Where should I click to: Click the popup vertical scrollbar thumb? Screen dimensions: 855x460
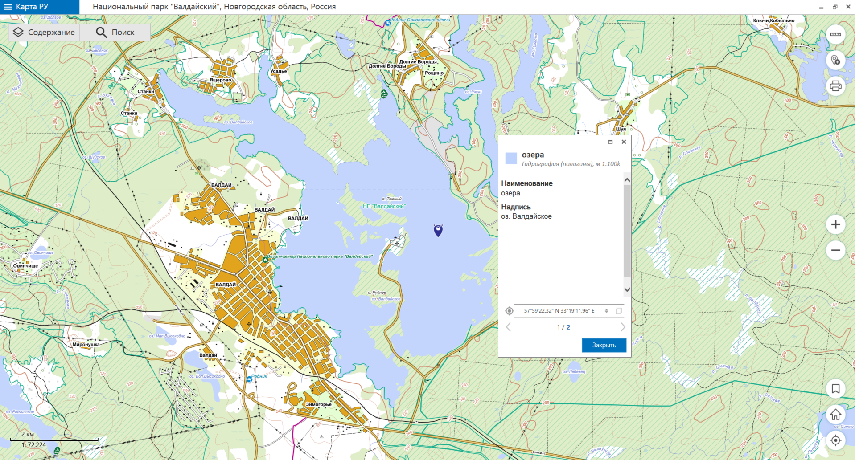627,232
